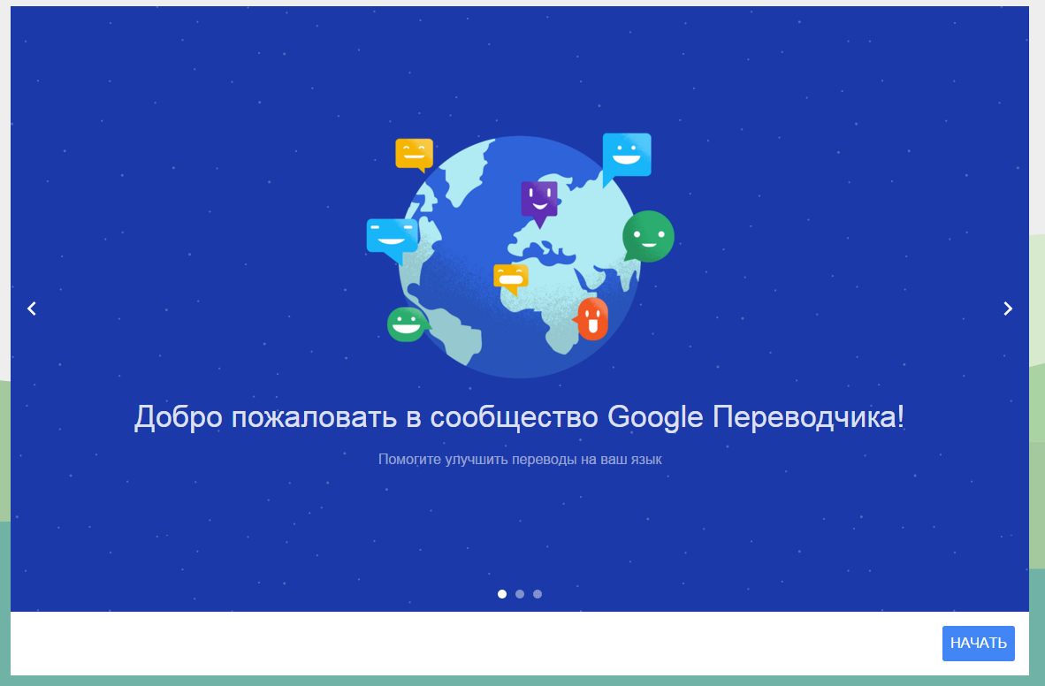The width and height of the screenshot is (1045, 686).
Task: Jump to the third carousel dot
Action: pos(538,594)
